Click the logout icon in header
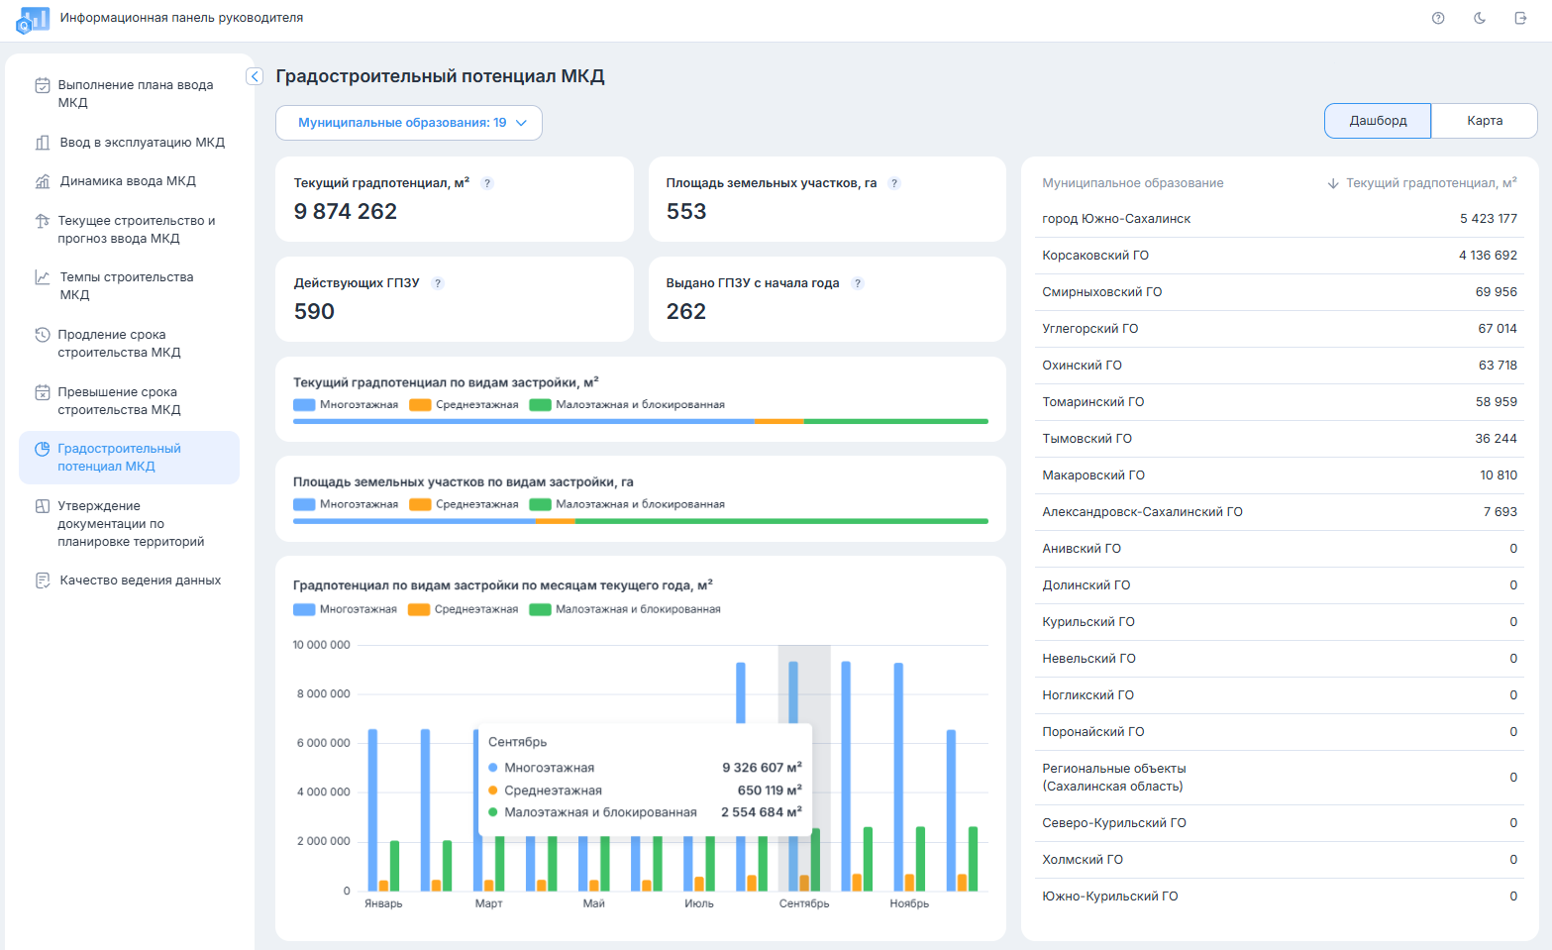The image size is (1552, 950). (1520, 18)
